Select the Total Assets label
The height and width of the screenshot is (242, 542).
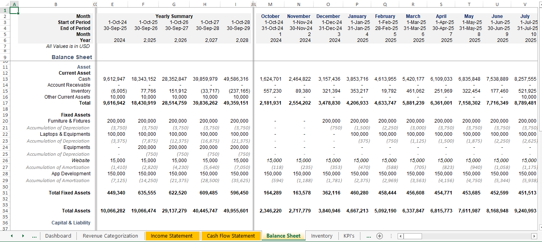click(x=76, y=211)
